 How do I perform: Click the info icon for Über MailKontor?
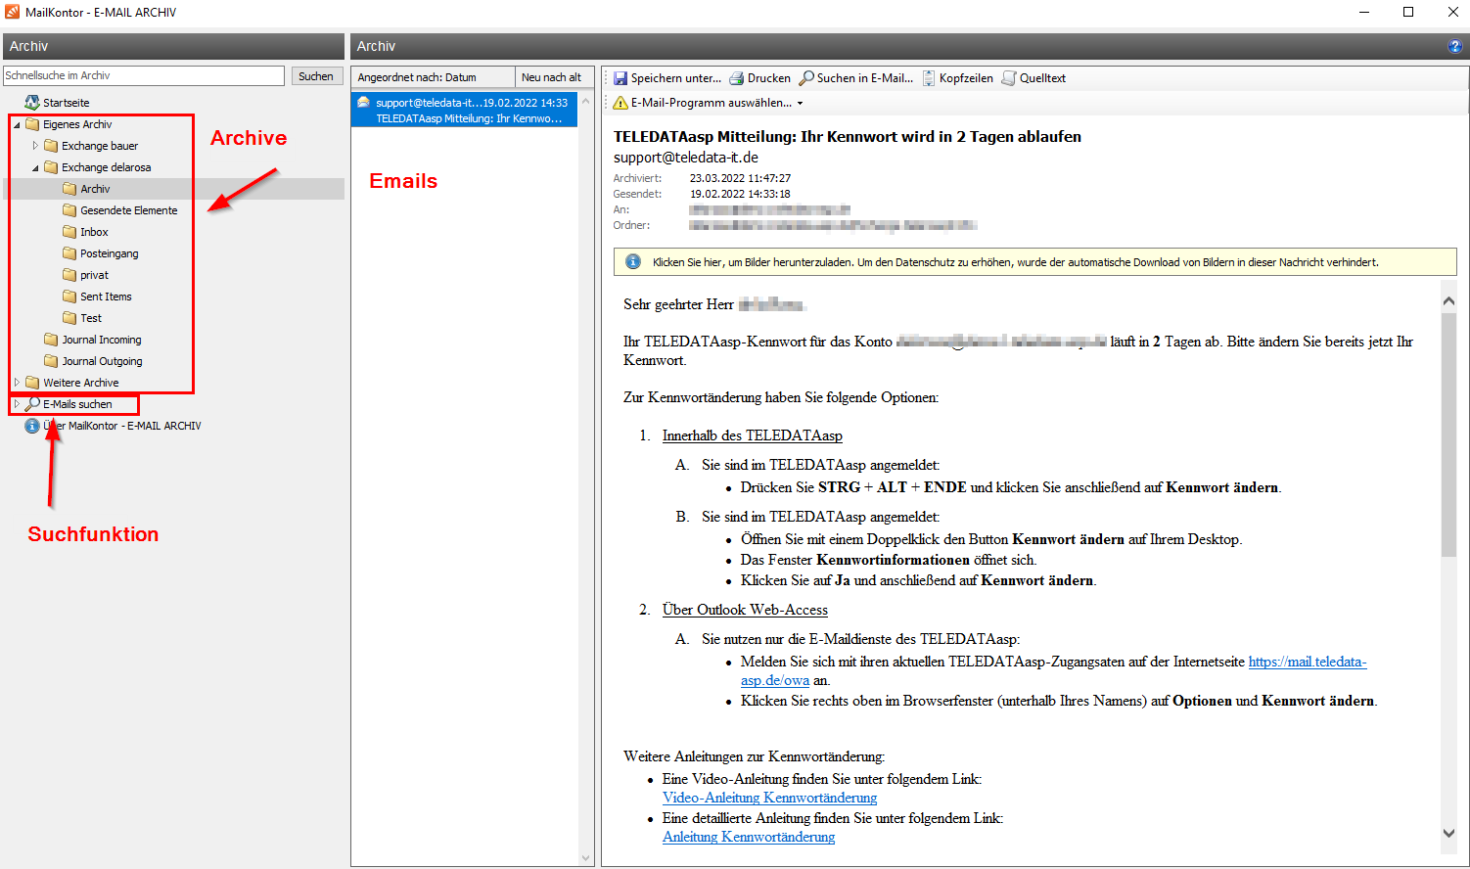tap(32, 426)
